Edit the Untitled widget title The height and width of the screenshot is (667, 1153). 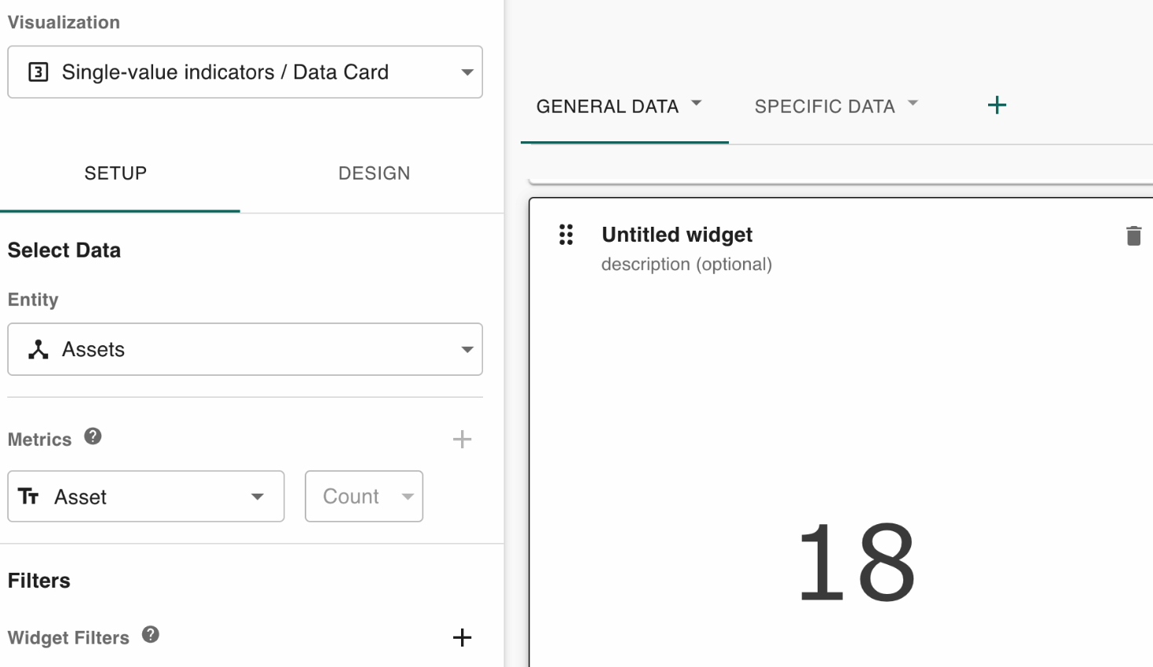(676, 235)
